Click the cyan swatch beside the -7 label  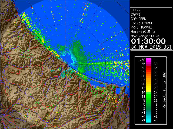(x=149, y=121)
